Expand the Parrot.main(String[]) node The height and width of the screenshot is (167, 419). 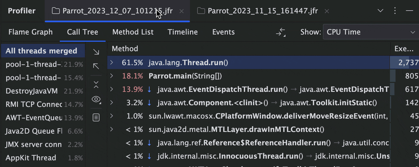[112, 76]
